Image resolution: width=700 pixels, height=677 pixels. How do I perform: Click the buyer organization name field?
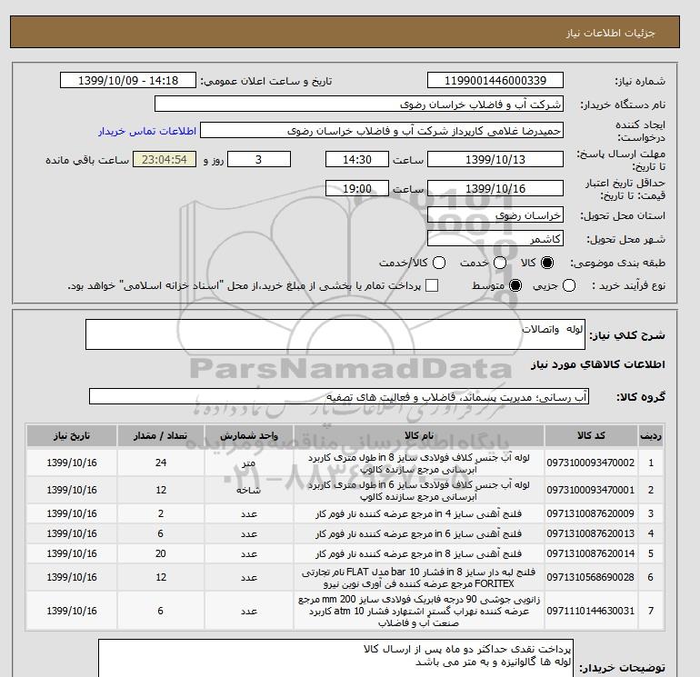click(x=358, y=104)
